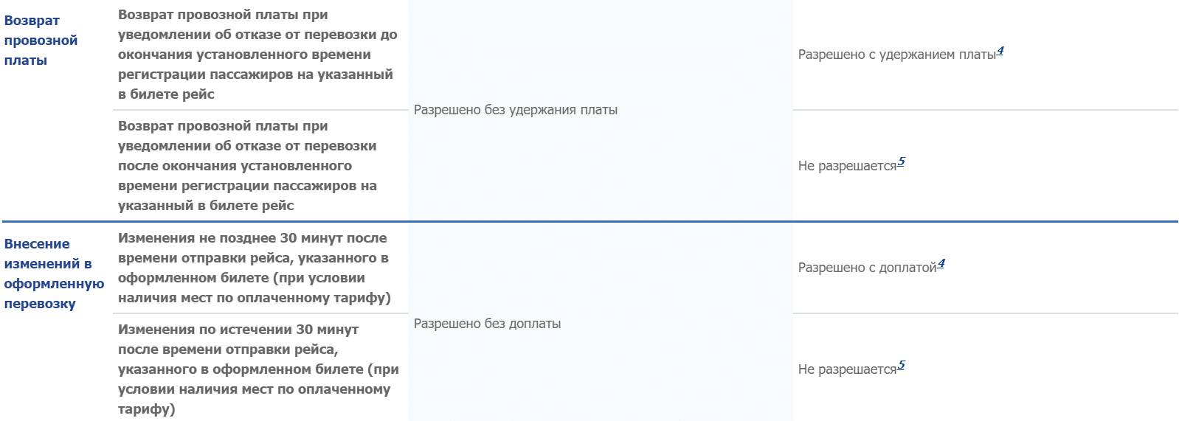Click the "Возврат провозной платы" section heading
The image size is (1179, 421).
(x=41, y=41)
